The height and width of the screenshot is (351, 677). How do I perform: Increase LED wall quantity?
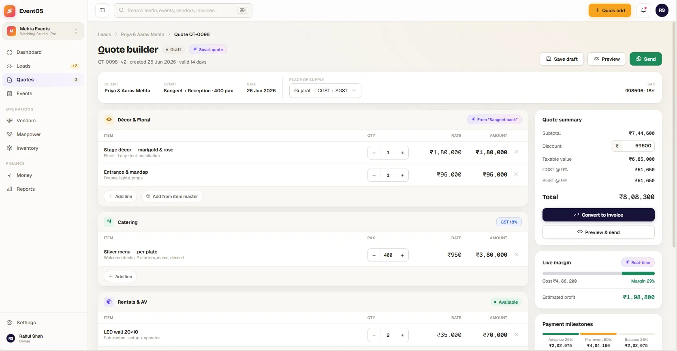point(402,335)
